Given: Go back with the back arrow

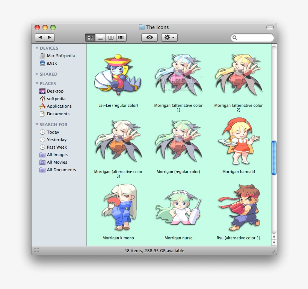Looking at the screenshot, I should 40,37.
